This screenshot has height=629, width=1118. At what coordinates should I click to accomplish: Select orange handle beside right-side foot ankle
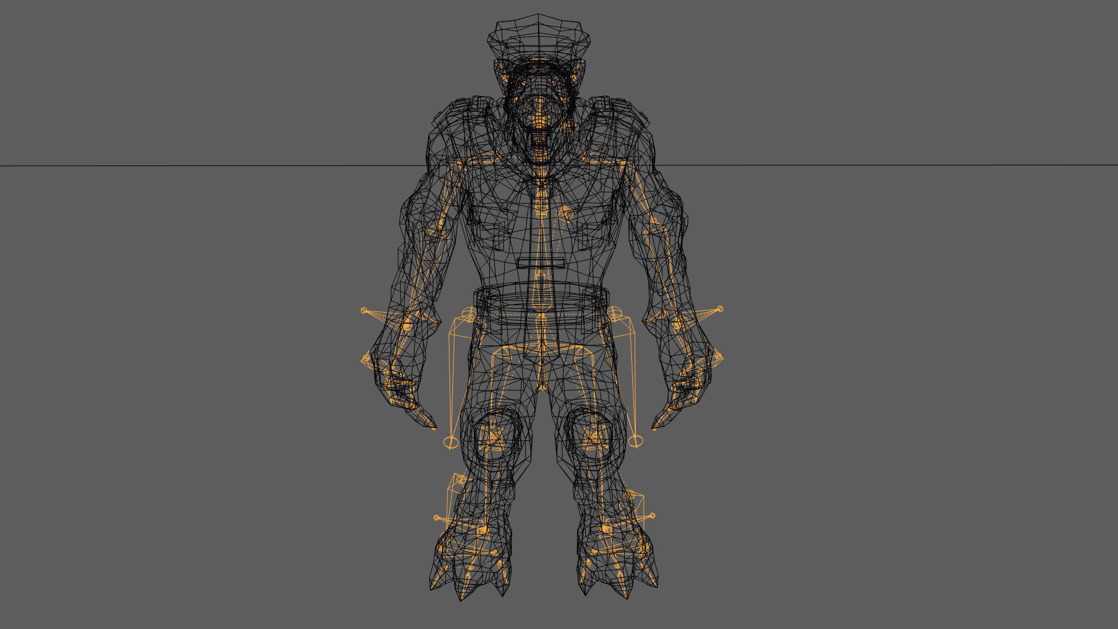(652, 515)
